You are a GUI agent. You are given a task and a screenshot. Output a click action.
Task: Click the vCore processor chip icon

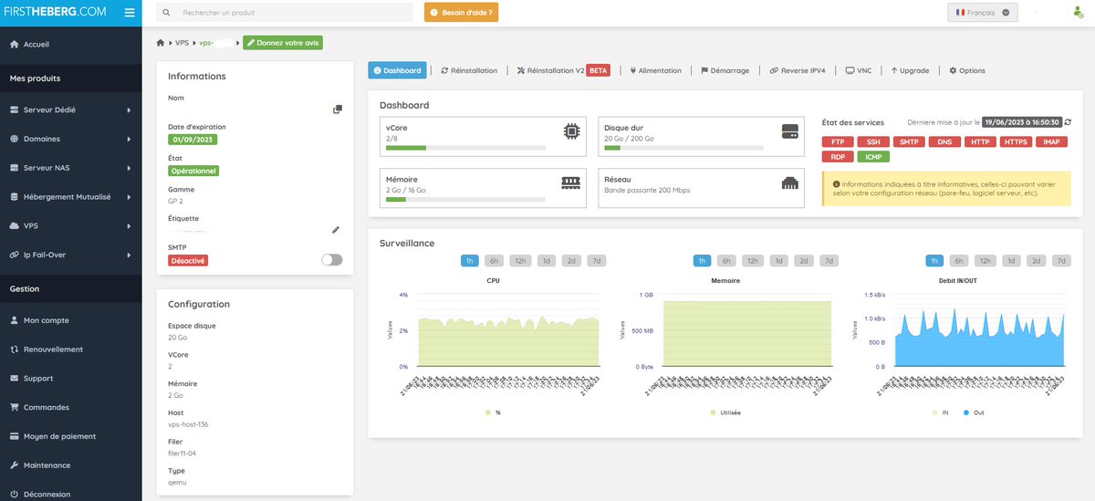[572, 132]
